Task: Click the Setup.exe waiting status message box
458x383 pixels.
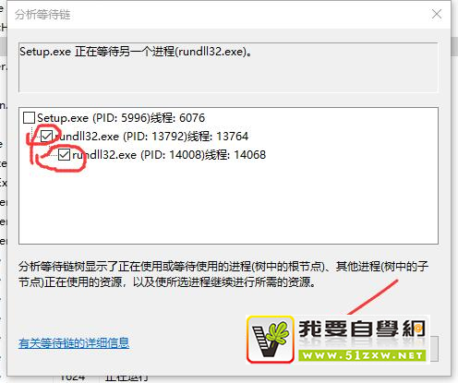Action: [x=228, y=67]
